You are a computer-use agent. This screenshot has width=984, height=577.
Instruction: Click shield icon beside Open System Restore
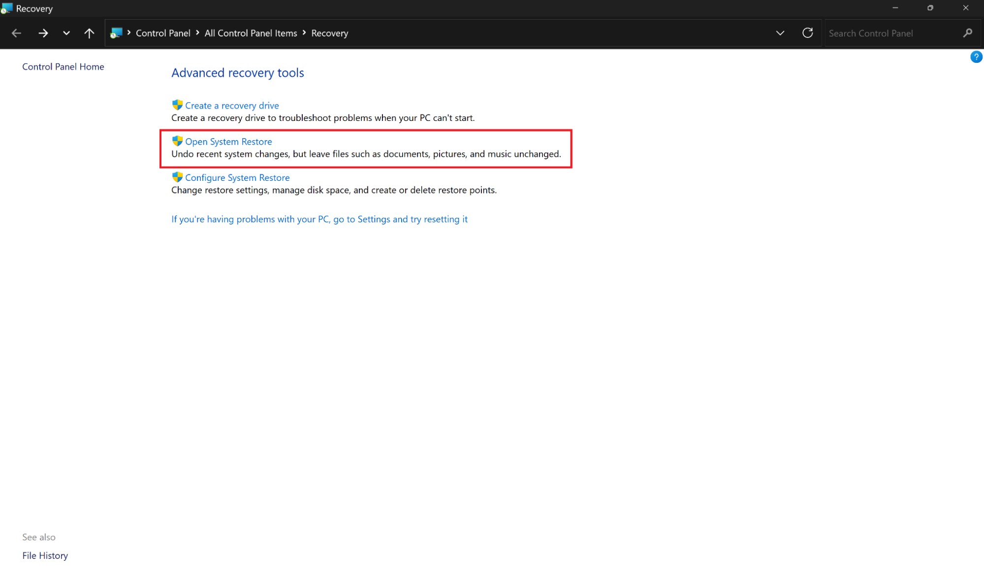coord(177,141)
